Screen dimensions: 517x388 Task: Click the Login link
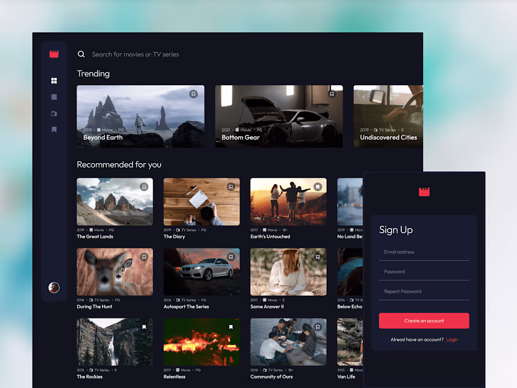452,339
